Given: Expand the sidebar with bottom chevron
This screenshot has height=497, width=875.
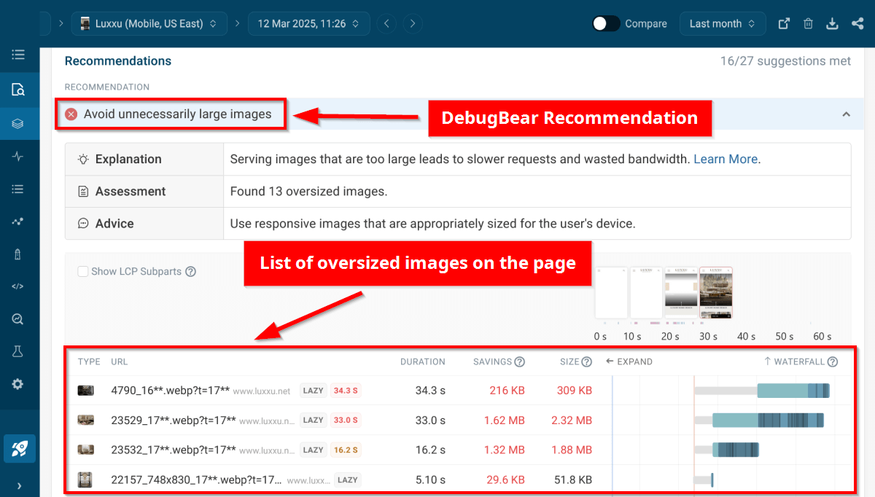Looking at the screenshot, I should [18, 485].
